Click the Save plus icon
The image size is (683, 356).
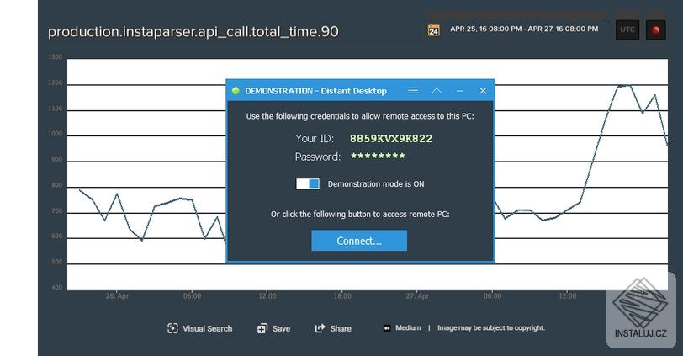262,328
